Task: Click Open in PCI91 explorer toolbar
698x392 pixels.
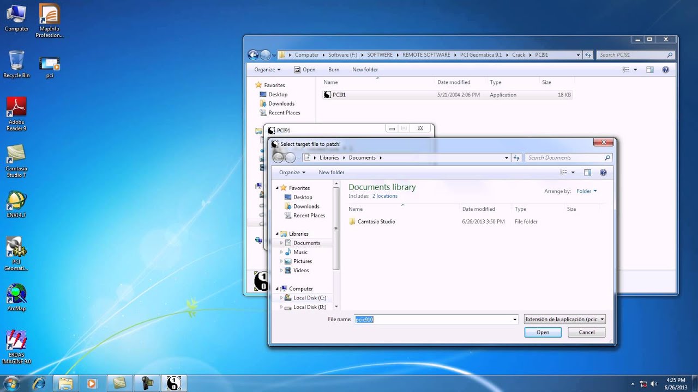Action: click(305, 70)
